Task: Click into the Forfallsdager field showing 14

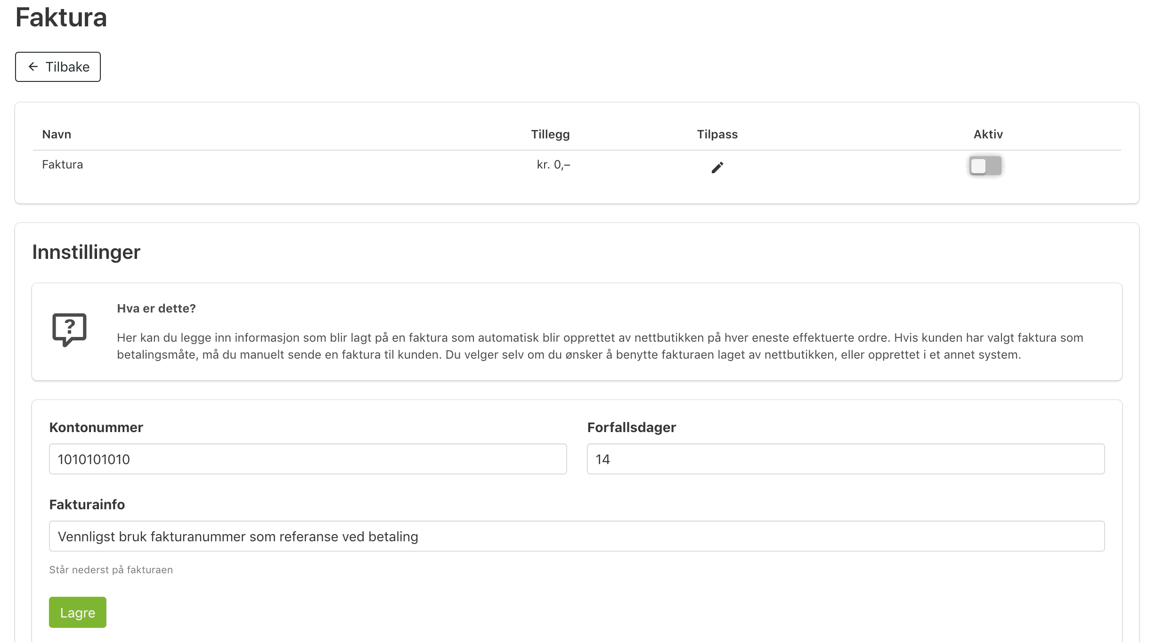Action: 846,459
